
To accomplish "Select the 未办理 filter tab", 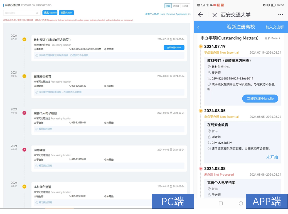I will pyautogui.click(x=176, y=6).
